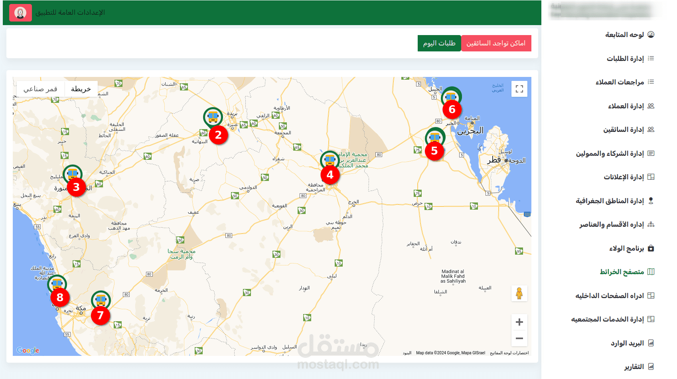Click the اماكن تواجد السائقين red button
The width and height of the screenshot is (677, 379).
[x=496, y=43]
